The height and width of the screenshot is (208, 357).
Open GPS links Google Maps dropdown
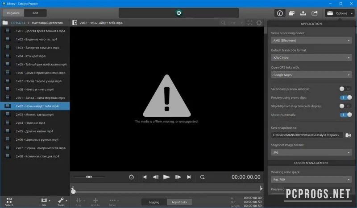tap(311, 75)
